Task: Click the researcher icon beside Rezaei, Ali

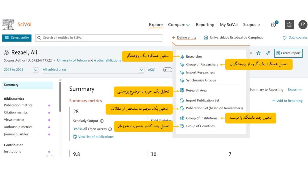Action: tap(7, 52)
